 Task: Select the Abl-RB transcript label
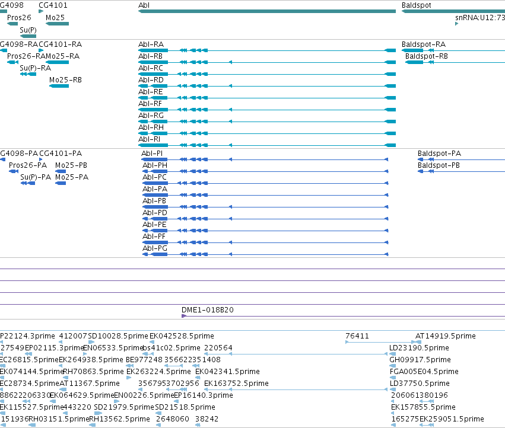tap(150, 56)
